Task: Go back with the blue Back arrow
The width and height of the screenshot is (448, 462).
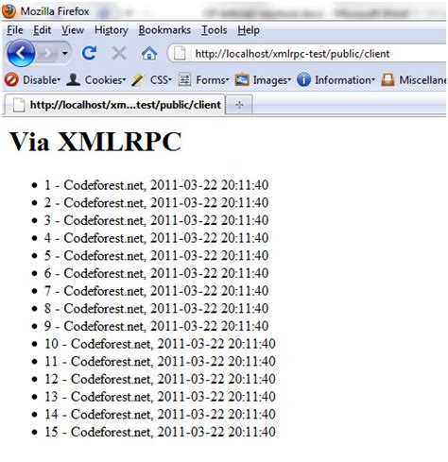Action: click(21, 53)
